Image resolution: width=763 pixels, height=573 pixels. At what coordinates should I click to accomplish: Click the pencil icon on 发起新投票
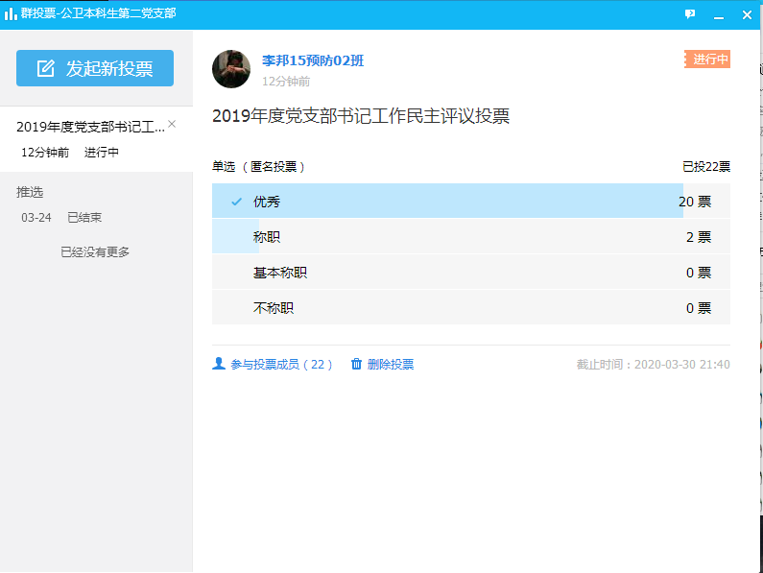[45, 68]
